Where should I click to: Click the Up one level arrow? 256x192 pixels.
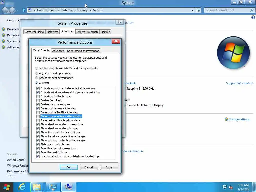pos(24,10)
